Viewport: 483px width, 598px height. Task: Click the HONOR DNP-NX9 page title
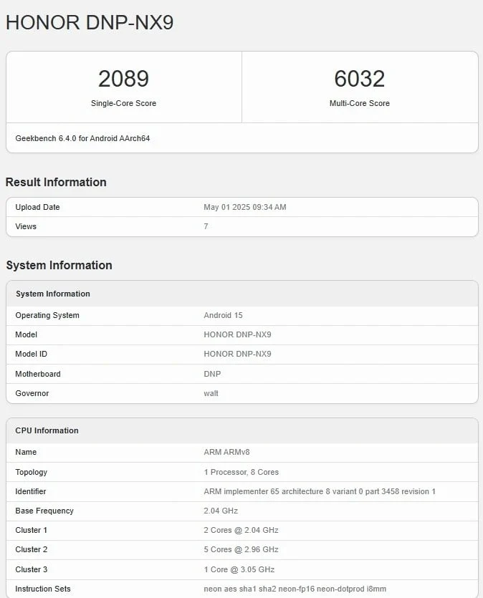point(90,22)
